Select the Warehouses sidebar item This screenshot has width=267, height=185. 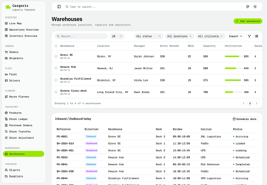point(23,154)
